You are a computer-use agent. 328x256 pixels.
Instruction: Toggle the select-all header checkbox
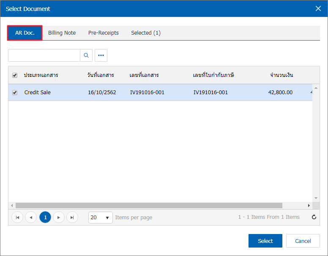[15, 75]
